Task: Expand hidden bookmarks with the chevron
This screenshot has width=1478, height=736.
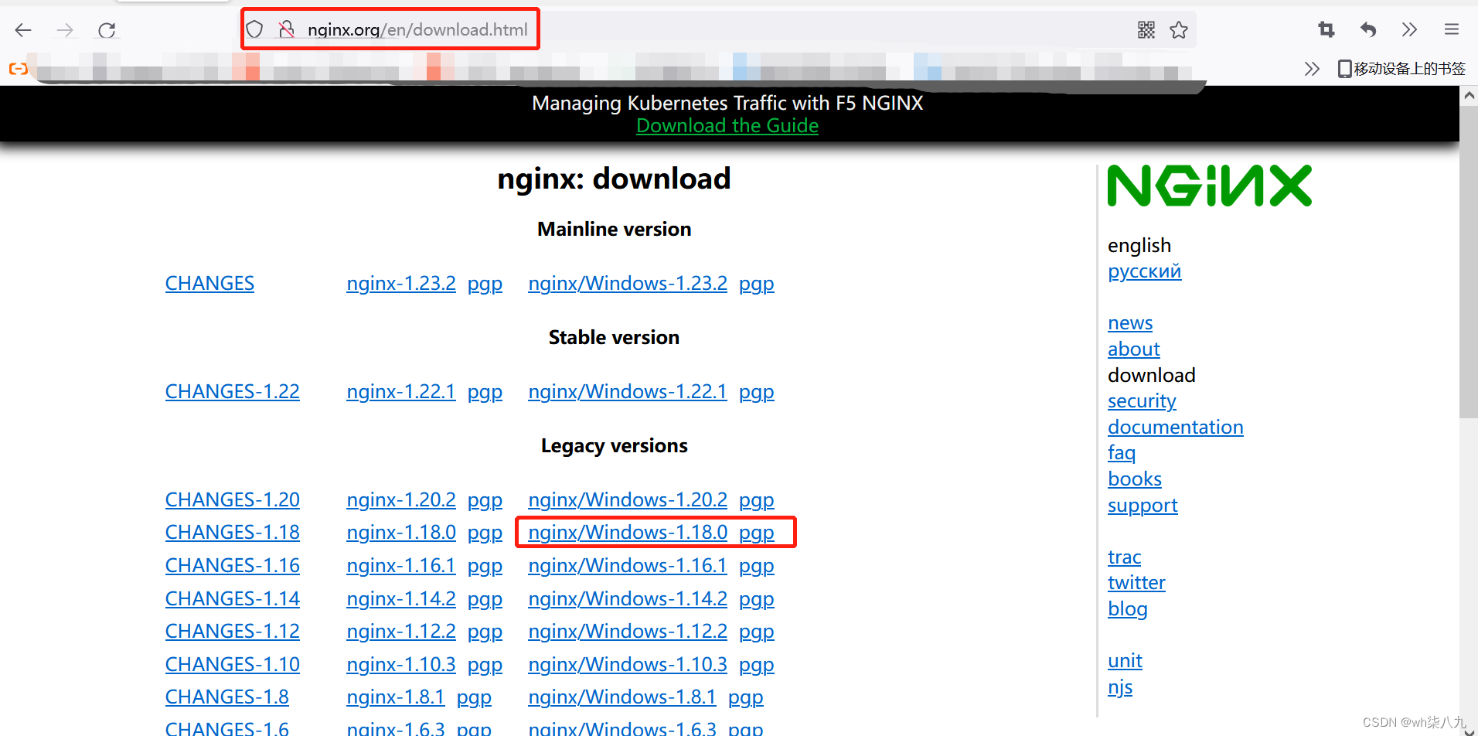Action: 1312,68
